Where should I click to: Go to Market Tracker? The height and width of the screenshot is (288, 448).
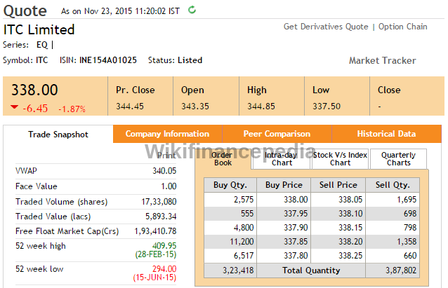[x=382, y=60]
